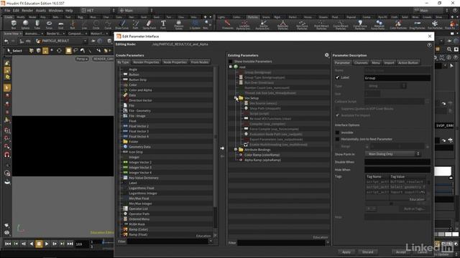The height and width of the screenshot is (258, 460).
Task: Collapse the Vex Setup folder
Action: [236, 98]
